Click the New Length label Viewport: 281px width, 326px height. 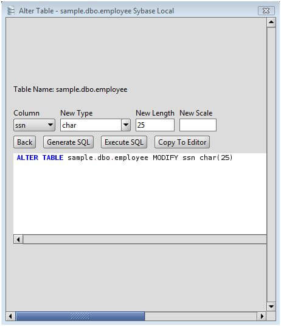(155, 113)
